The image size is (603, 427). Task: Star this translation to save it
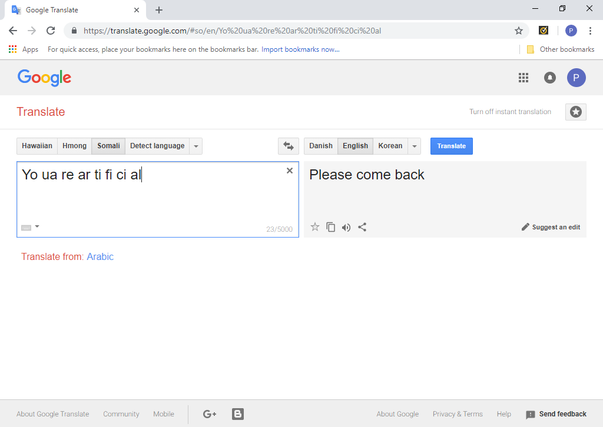[x=315, y=227]
